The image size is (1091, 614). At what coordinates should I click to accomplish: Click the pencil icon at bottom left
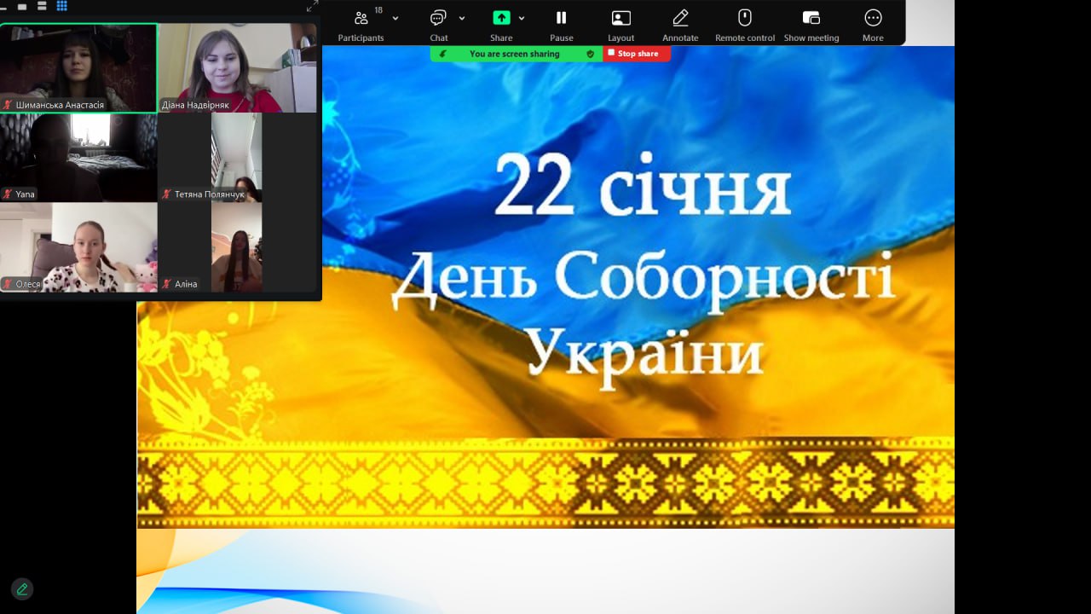point(22,588)
